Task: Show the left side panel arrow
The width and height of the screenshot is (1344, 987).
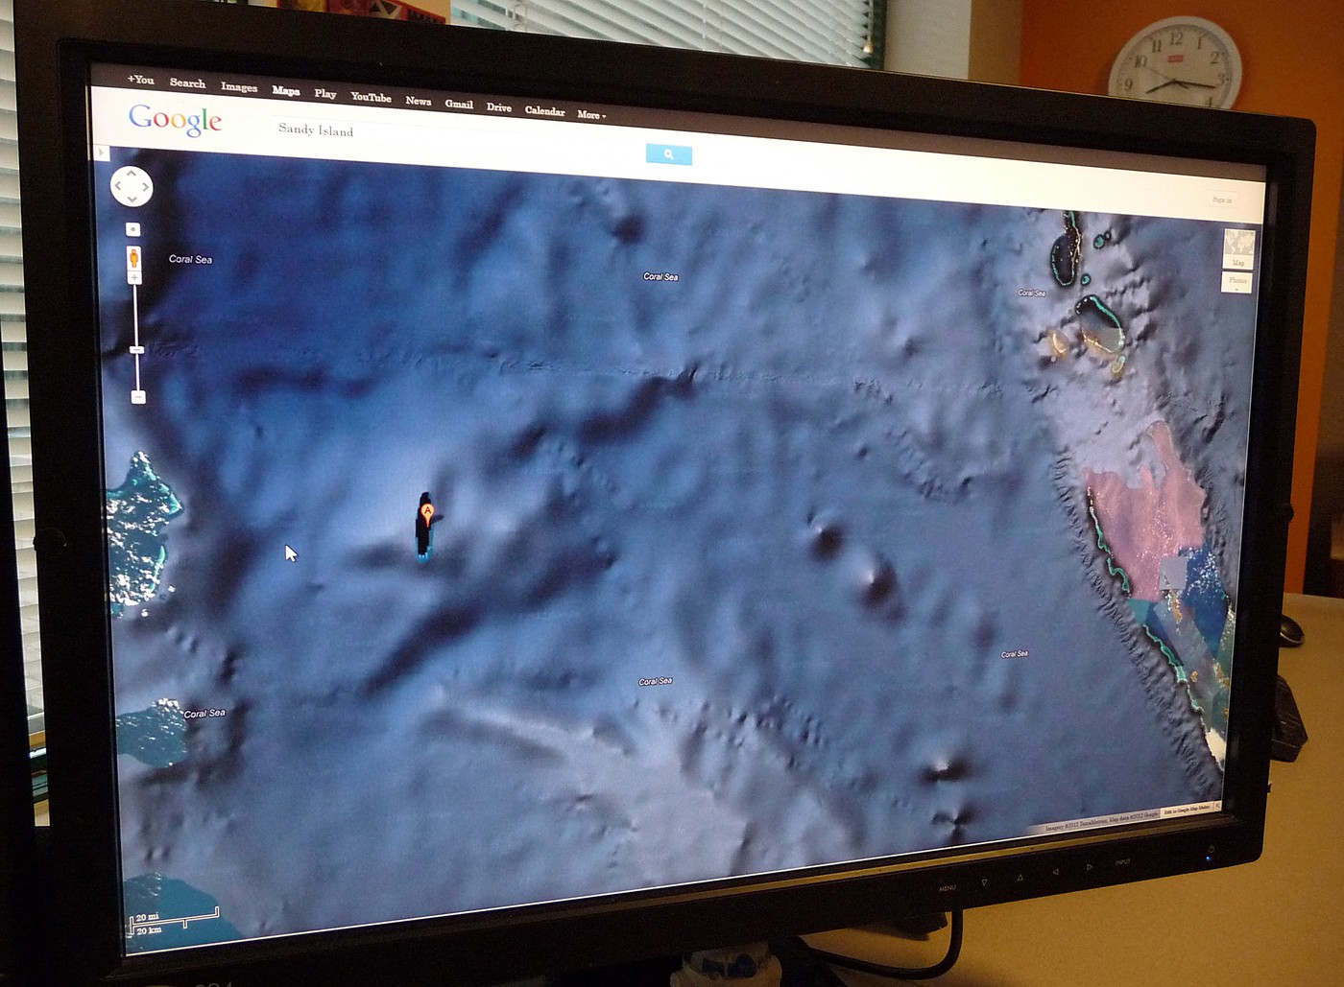Action: click(100, 153)
